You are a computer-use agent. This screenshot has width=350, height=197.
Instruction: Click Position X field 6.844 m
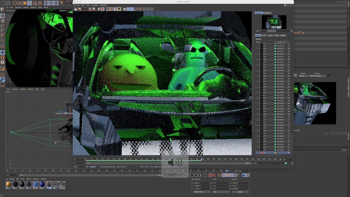click(202, 183)
